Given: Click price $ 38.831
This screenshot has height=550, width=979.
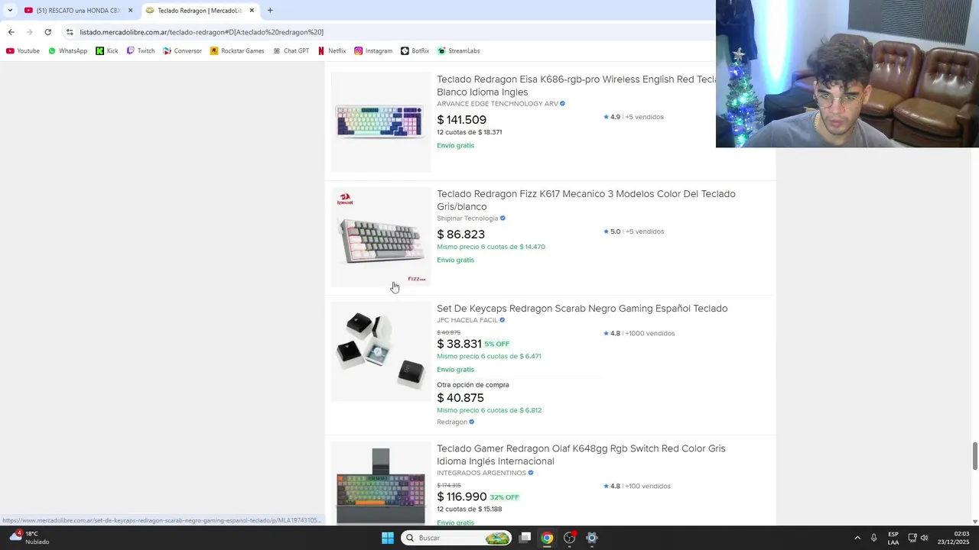Looking at the screenshot, I should point(459,344).
